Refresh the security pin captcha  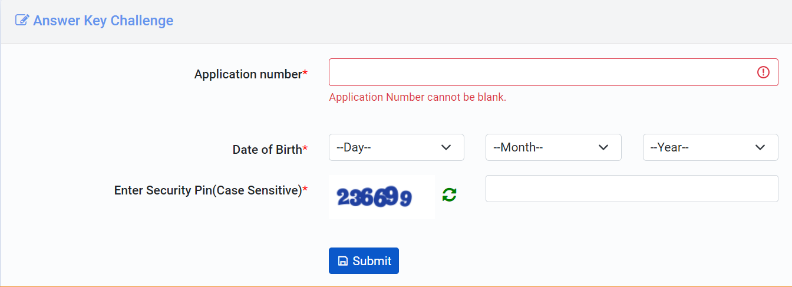point(450,195)
